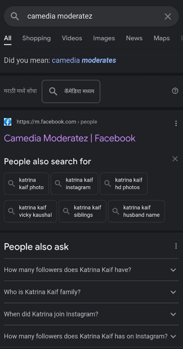The height and width of the screenshot is (349, 183).
Task: Tap the magnifier icon in search bar
Action: (x=15, y=16)
